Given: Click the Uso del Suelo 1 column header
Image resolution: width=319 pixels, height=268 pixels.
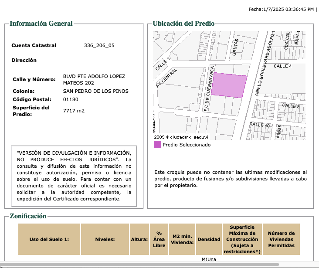Looking at the screenshot, I should [x=49, y=239].
